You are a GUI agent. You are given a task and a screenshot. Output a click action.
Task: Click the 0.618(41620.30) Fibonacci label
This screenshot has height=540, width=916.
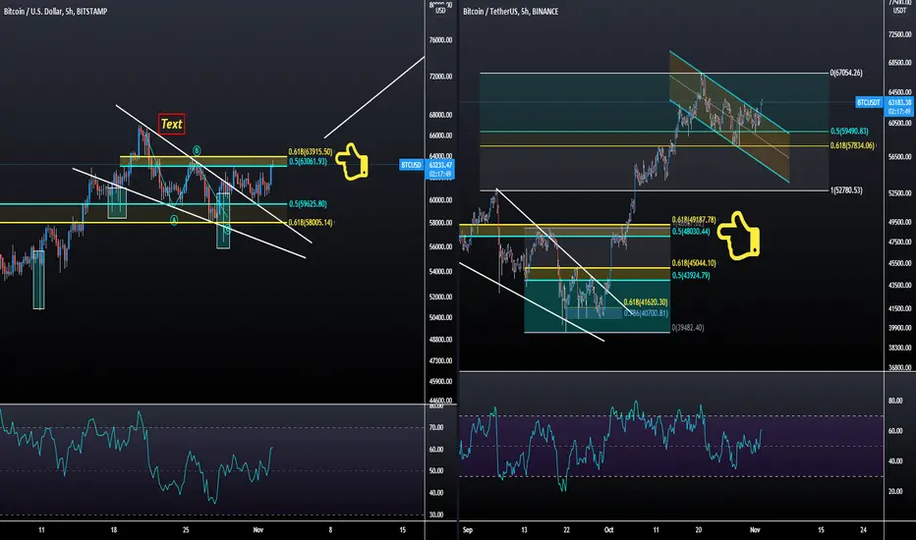pos(646,301)
